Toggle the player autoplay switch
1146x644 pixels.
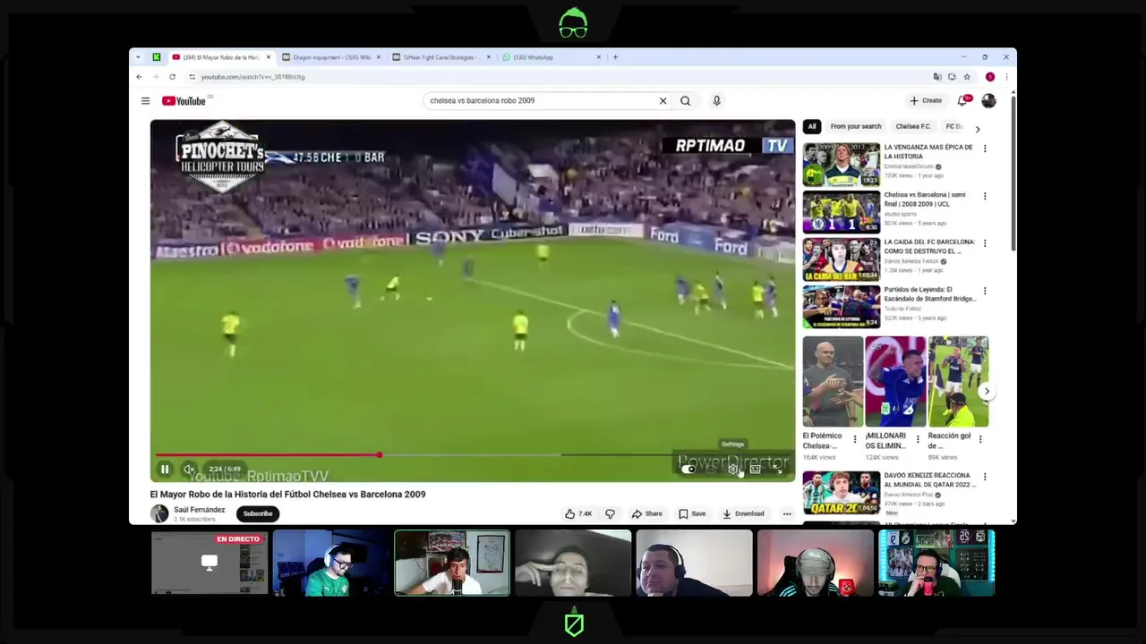688,469
